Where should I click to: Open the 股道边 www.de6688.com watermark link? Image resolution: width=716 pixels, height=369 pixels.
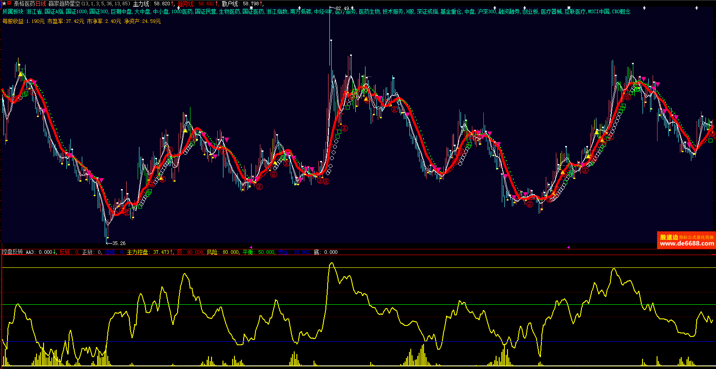[x=686, y=241]
